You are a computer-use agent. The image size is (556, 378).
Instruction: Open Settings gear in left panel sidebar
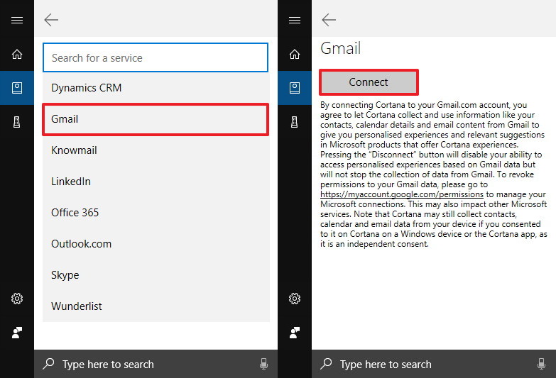click(17, 299)
